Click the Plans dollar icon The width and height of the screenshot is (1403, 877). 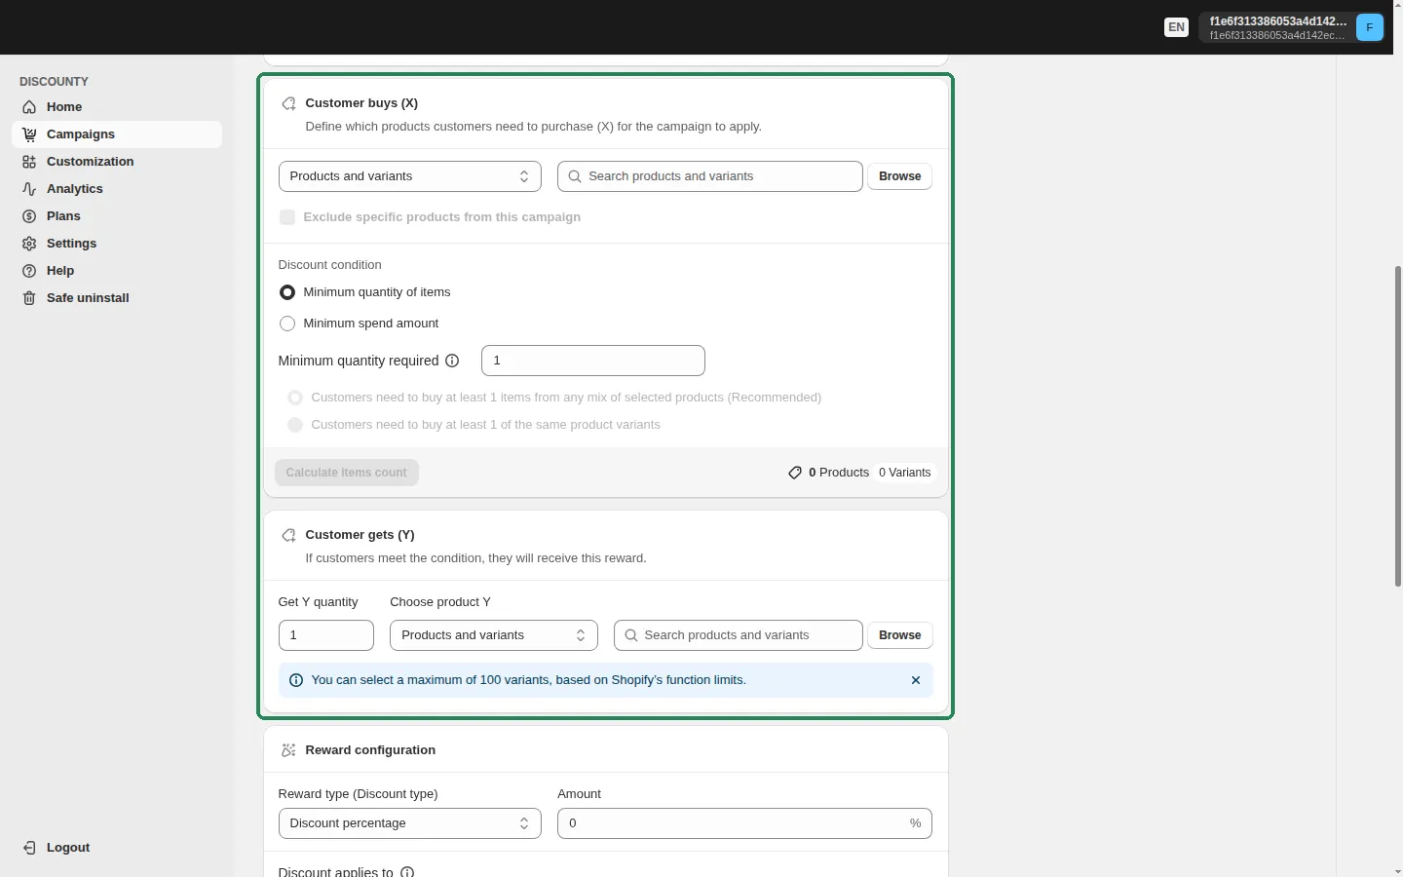click(29, 216)
